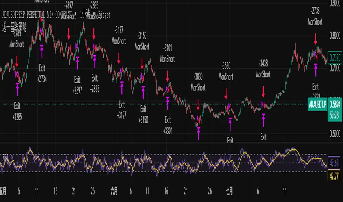Image resolution: width=343 pixels, height=202 pixels.
Task: Click the 0.5000 price axis level
Action: pos(335,134)
